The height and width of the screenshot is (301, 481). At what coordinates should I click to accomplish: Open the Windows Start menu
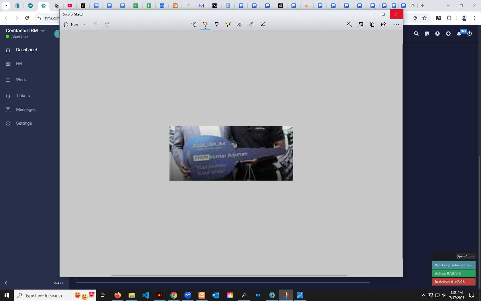(7, 295)
